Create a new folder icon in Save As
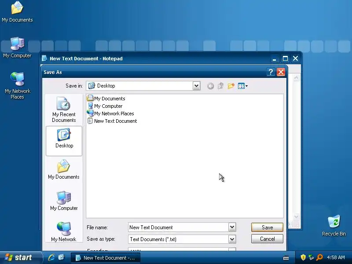The height and width of the screenshot is (264, 352). 231,86
